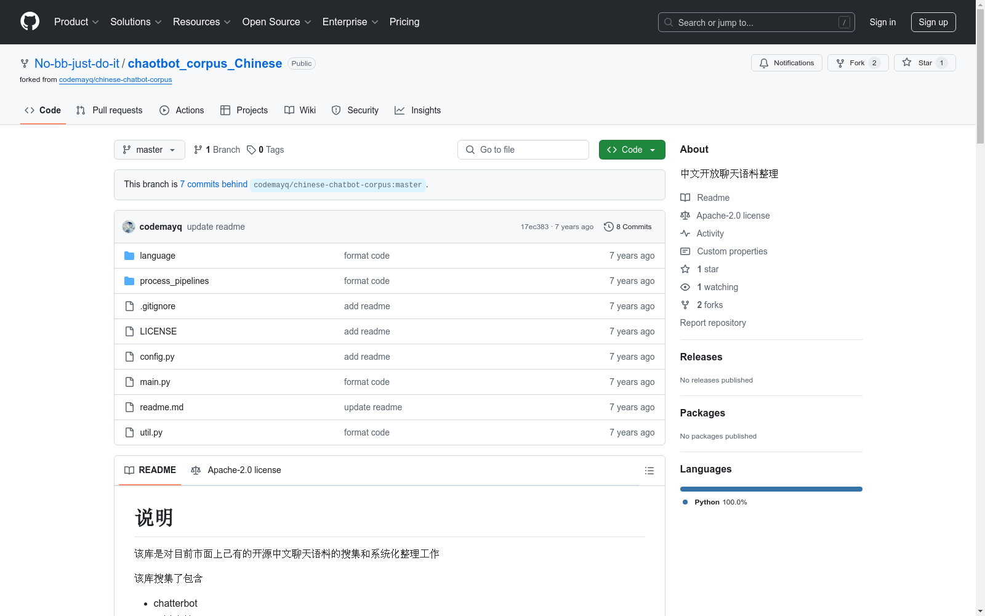Click the Sign in link

click(x=883, y=22)
